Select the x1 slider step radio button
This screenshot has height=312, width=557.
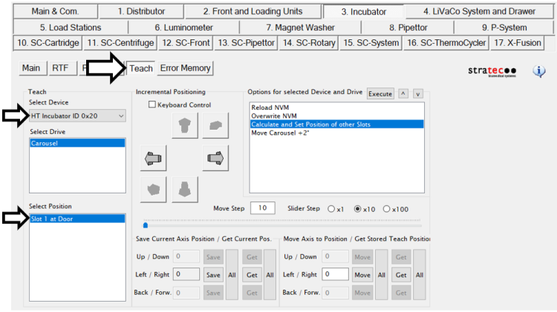[x=332, y=208]
